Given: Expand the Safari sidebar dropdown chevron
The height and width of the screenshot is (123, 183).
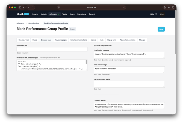Looking at the screenshot, I should tap(24, 7).
